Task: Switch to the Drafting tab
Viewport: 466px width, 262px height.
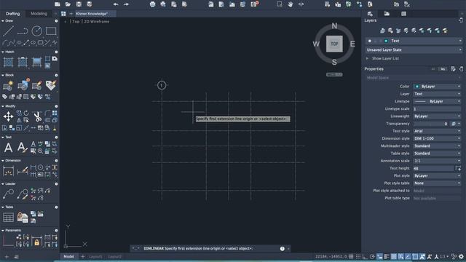Action: pos(12,14)
